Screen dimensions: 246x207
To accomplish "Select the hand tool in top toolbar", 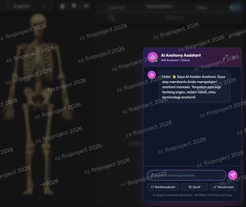I will [62, 6].
